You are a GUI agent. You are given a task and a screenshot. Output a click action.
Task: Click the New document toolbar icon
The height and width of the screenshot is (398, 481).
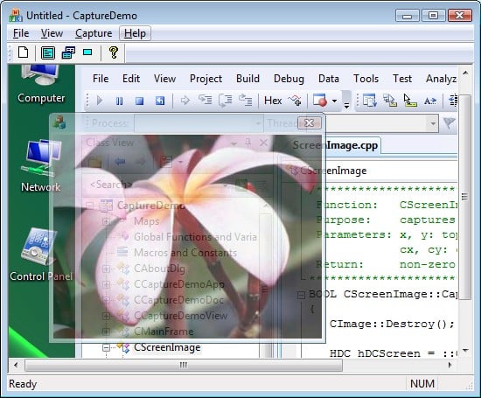coord(24,52)
